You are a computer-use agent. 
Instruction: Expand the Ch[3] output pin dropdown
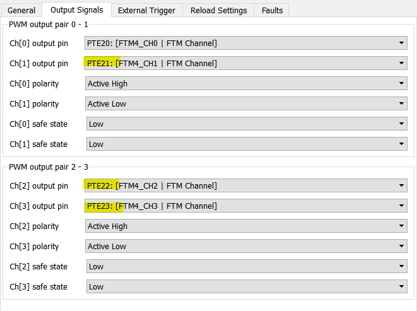coord(402,206)
